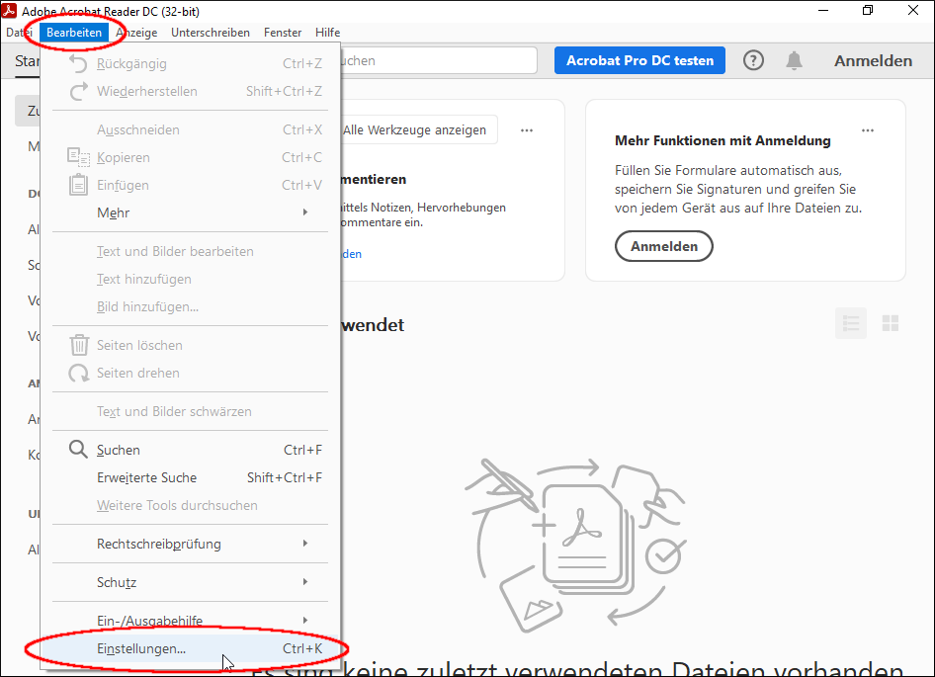Click Acrobat Pro DC testen button
Screen dimensions: 935x677
click(x=639, y=60)
